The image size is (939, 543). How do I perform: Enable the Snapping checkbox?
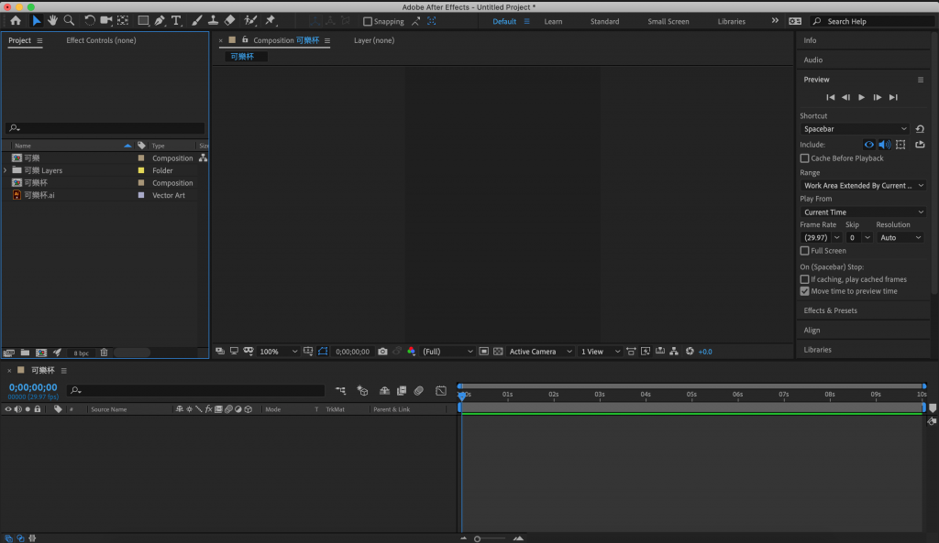point(368,22)
